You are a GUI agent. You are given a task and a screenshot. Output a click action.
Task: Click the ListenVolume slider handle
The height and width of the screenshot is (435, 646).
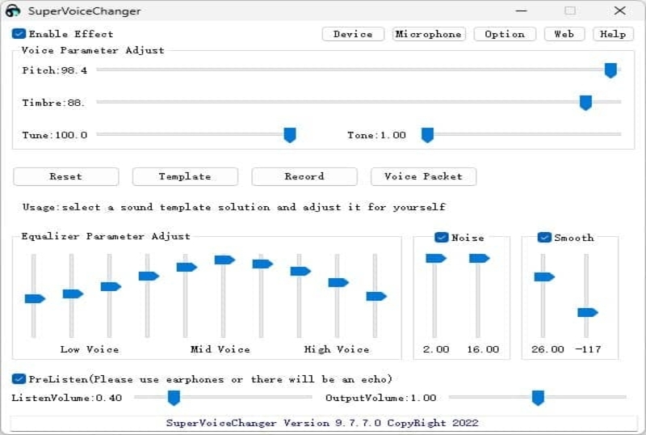(x=174, y=398)
